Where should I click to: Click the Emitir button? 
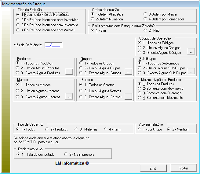pyautogui.click(x=153, y=168)
